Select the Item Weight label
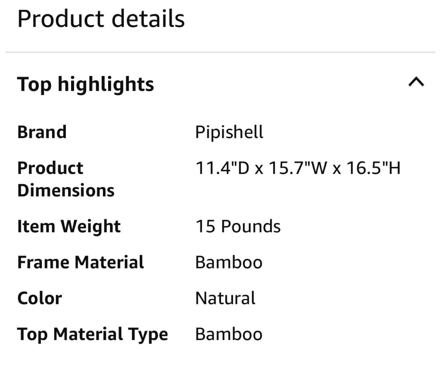The height and width of the screenshot is (367, 441). [69, 227]
